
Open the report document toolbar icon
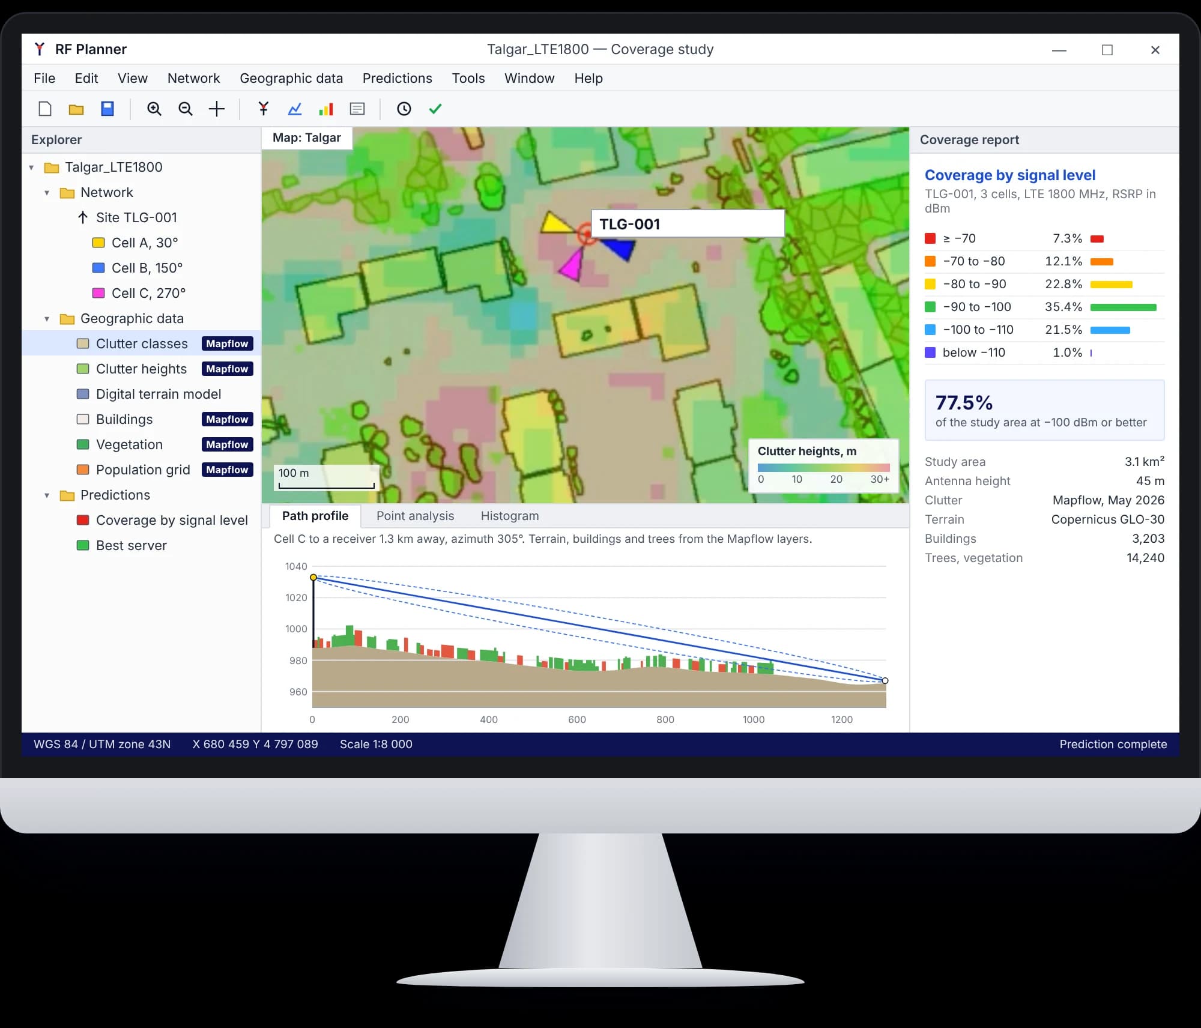[x=357, y=109]
